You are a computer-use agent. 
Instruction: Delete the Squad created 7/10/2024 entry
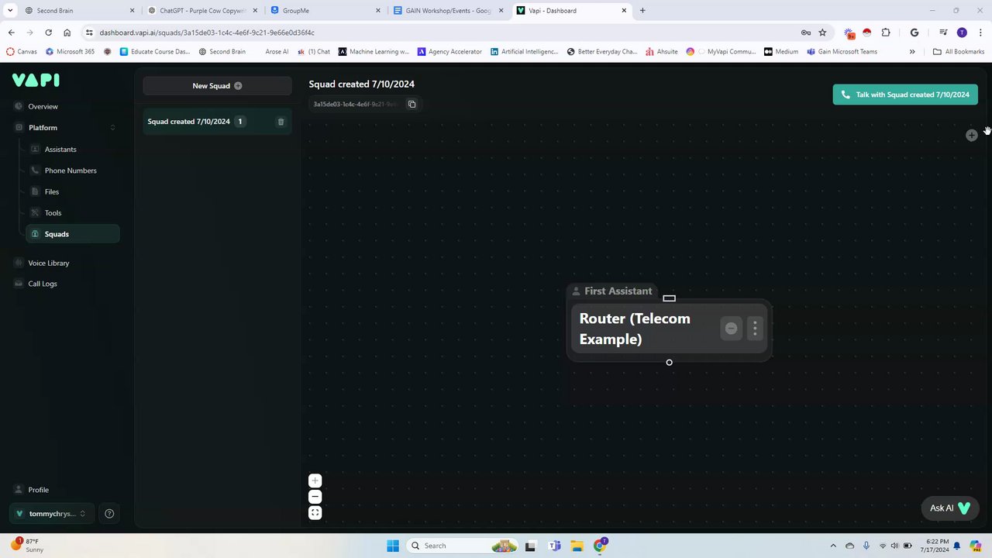[281, 122]
